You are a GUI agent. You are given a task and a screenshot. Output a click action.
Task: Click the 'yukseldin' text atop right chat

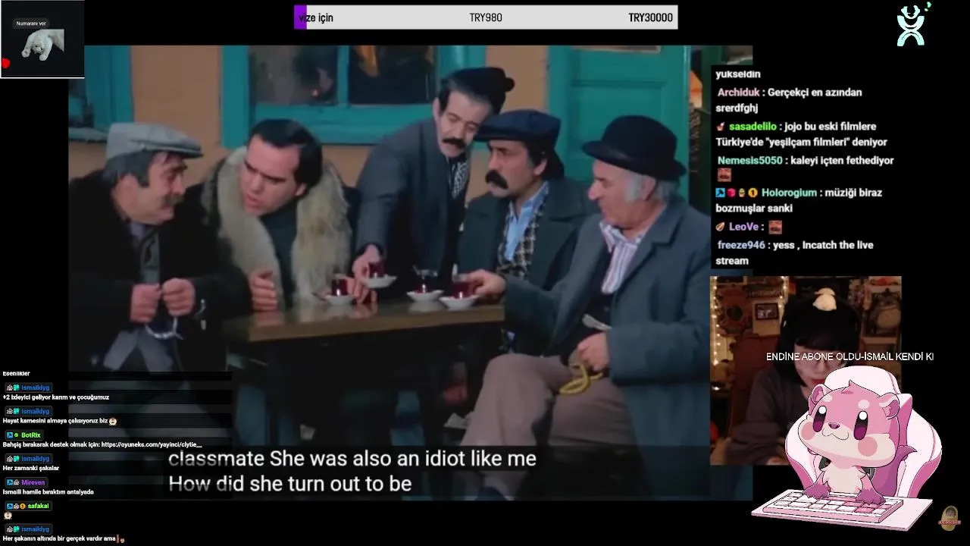coord(737,74)
